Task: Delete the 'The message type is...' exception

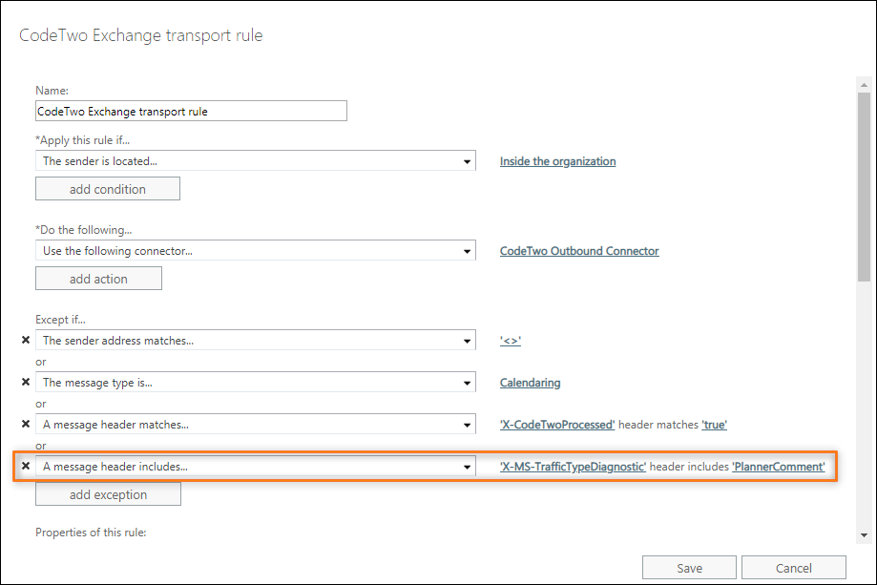Action: (26, 382)
